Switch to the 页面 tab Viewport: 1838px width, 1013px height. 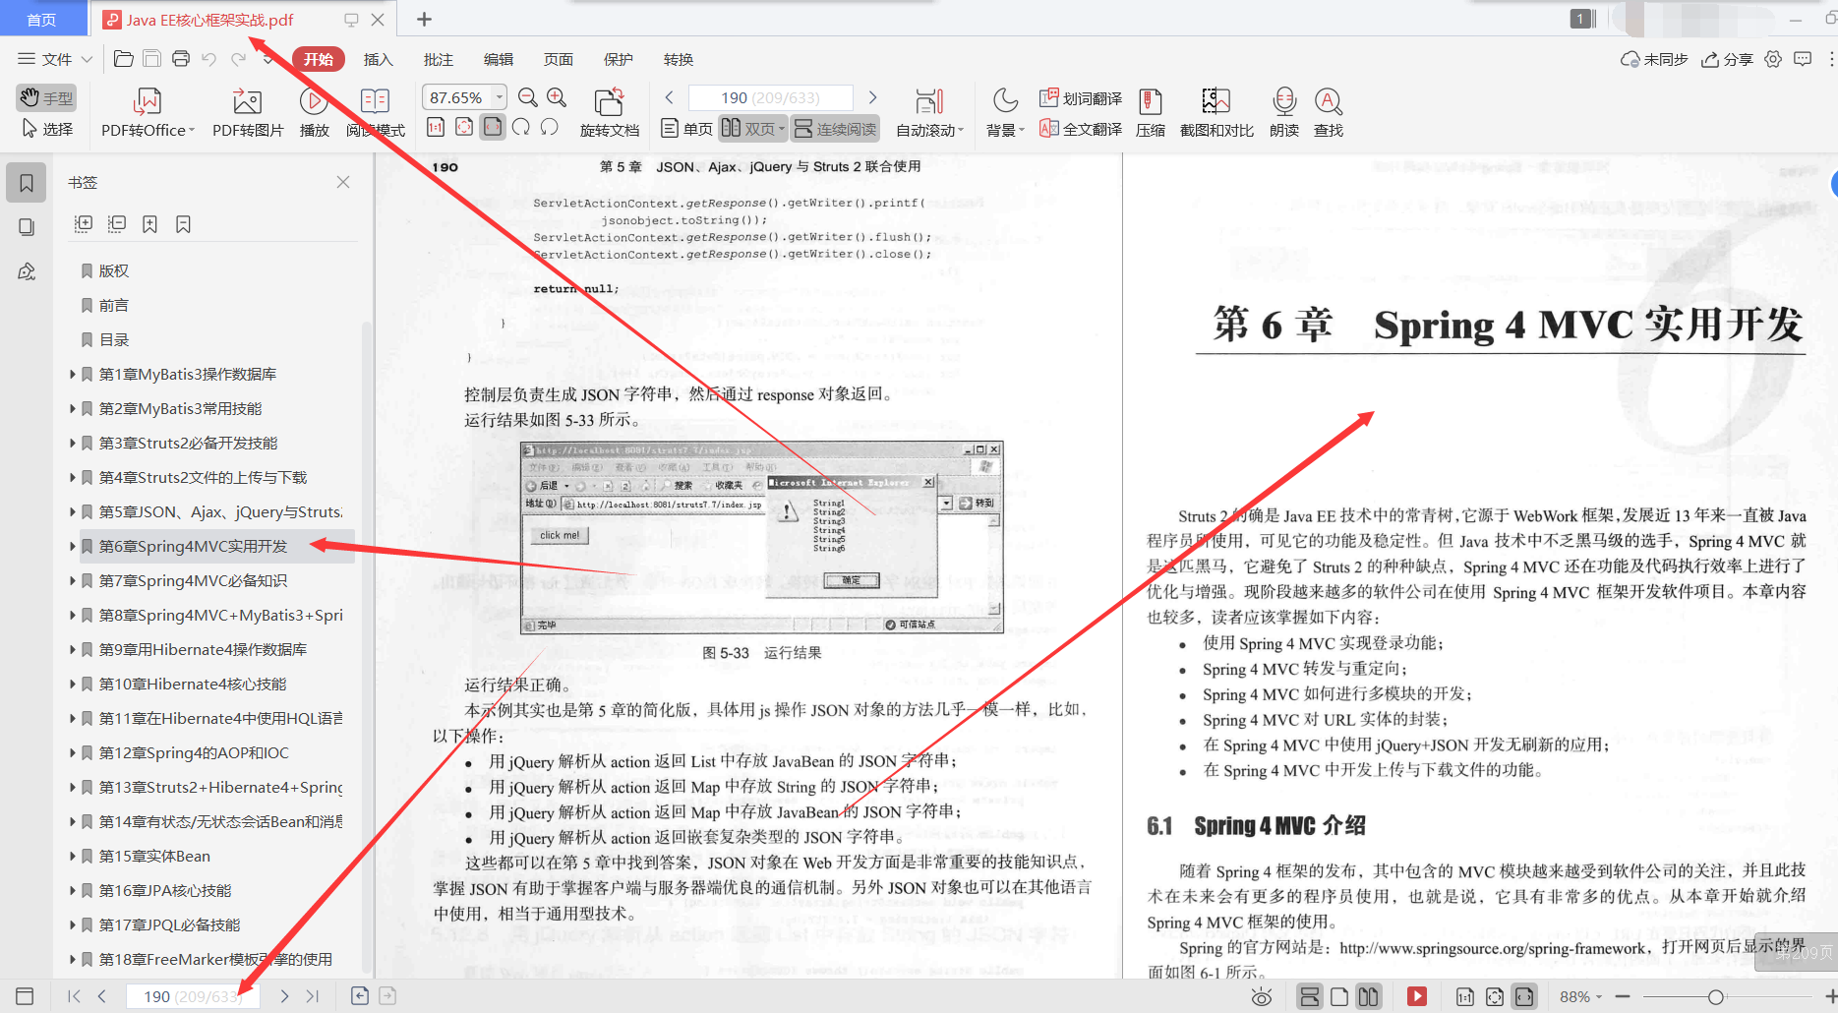click(x=558, y=59)
